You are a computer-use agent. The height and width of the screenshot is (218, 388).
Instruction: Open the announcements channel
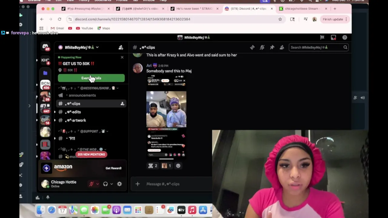pyautogui.click(x=82, y=95)
